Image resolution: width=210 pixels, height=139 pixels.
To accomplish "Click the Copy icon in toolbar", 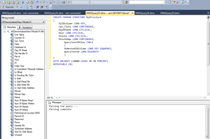I will (27, 2).
